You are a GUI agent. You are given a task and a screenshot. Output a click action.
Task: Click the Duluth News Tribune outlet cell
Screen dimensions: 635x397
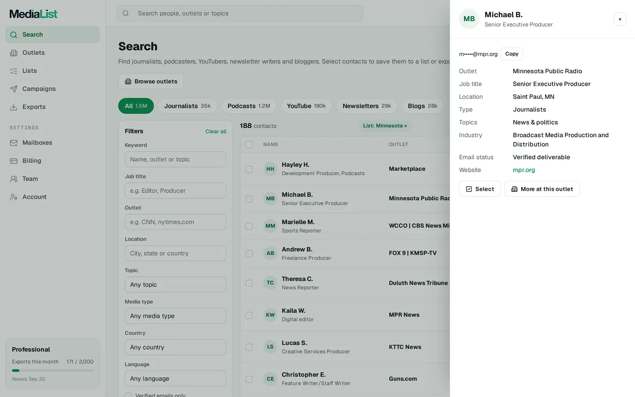point(418,283)
